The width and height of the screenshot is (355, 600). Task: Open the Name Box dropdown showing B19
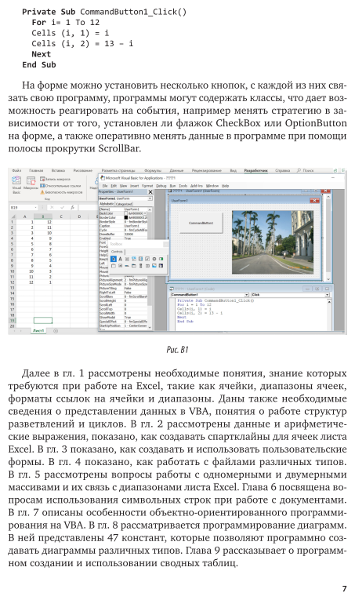36,207
